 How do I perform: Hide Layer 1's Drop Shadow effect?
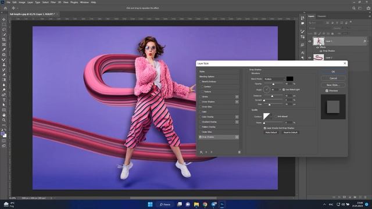(x=321, y=51)
